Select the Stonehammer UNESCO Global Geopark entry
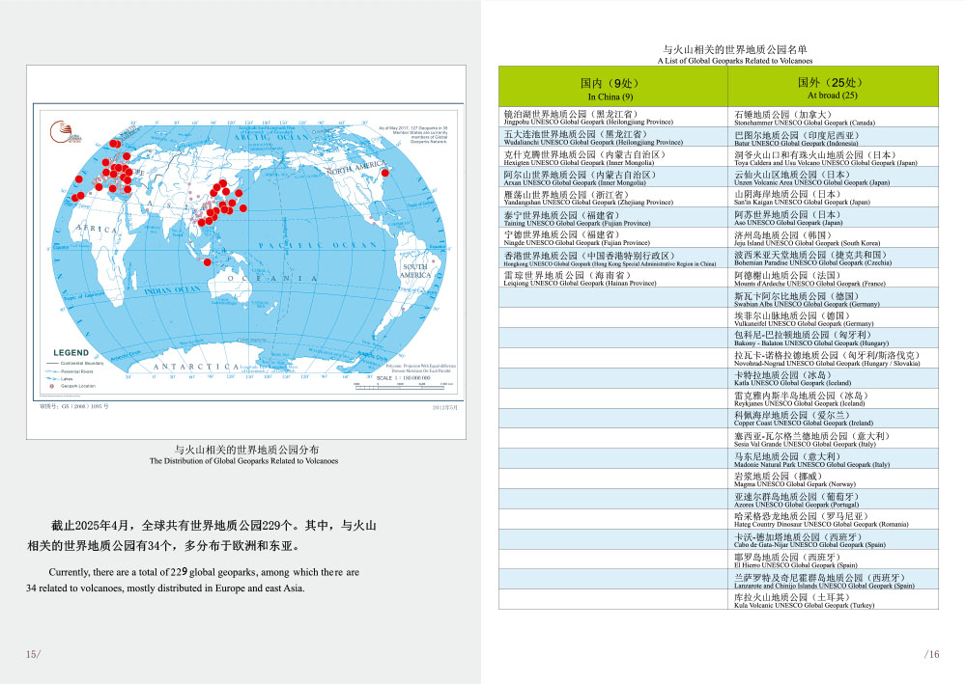The image size is (965, 684). click(832, 118)
